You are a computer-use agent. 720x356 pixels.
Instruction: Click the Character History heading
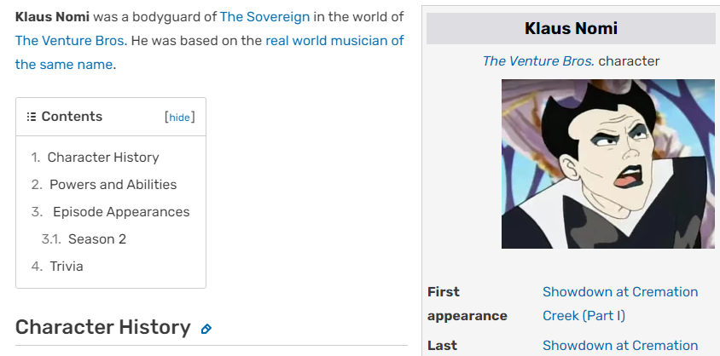click(x=102, y=327)
